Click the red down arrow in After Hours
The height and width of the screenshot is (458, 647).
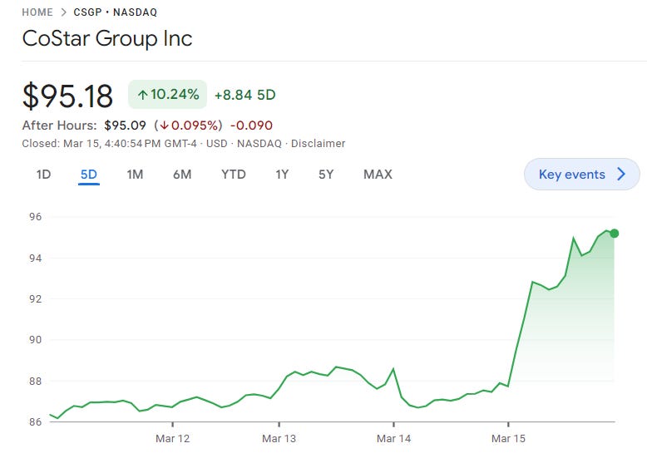164,126
